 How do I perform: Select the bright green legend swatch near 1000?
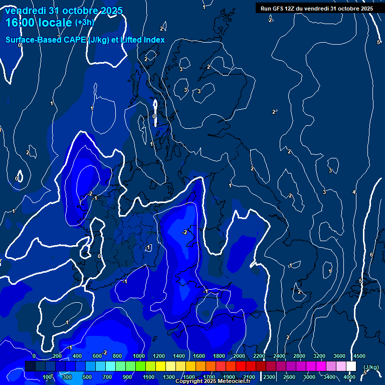[x=140, y=366]
